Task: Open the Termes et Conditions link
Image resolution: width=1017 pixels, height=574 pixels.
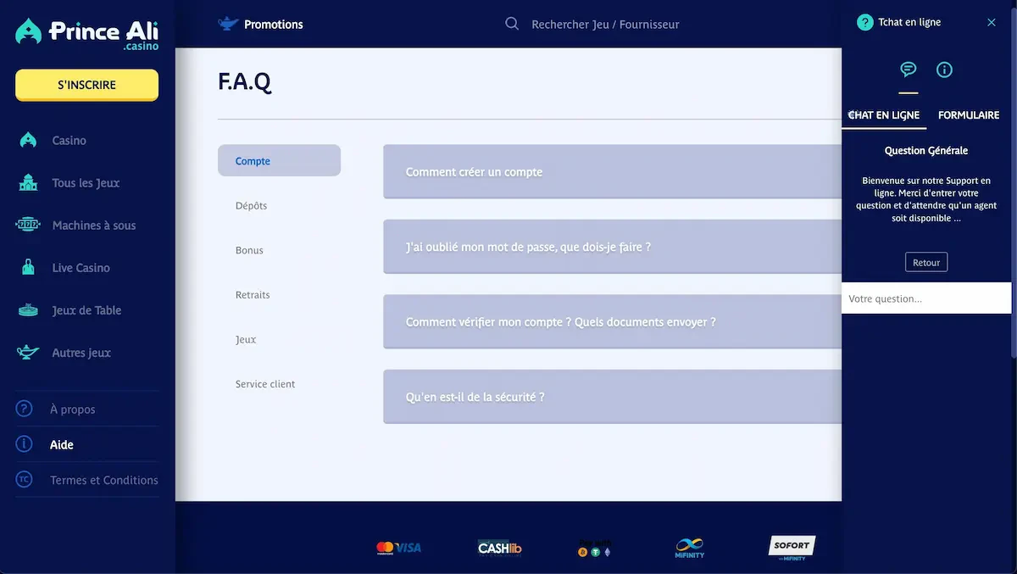Action: (103, 480)
